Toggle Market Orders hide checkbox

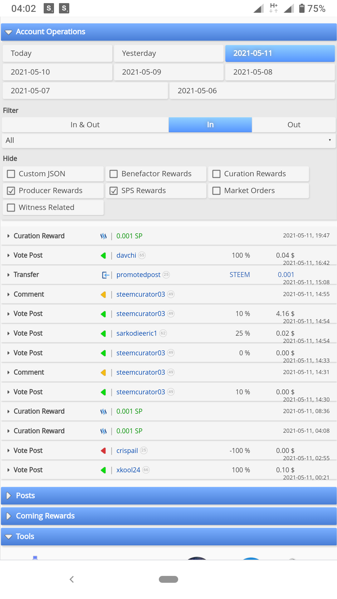(x=216, y=191)
